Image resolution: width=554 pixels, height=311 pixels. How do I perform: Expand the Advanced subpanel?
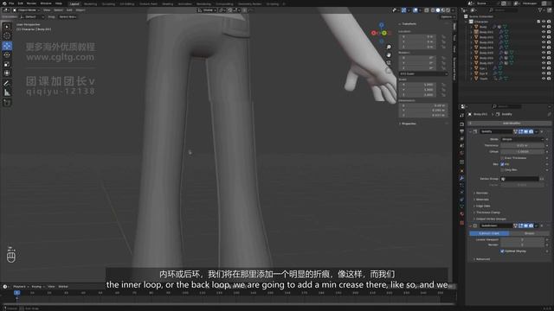482,259
